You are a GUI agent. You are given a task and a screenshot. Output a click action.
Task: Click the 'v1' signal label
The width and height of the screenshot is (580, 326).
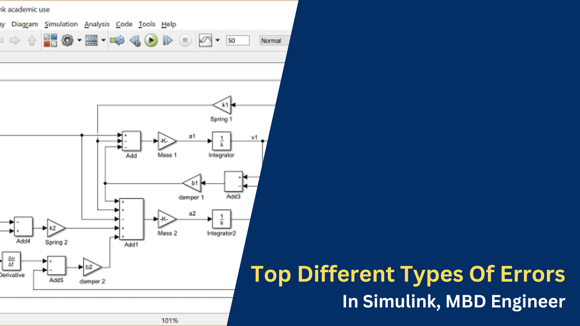pos(255,137)
